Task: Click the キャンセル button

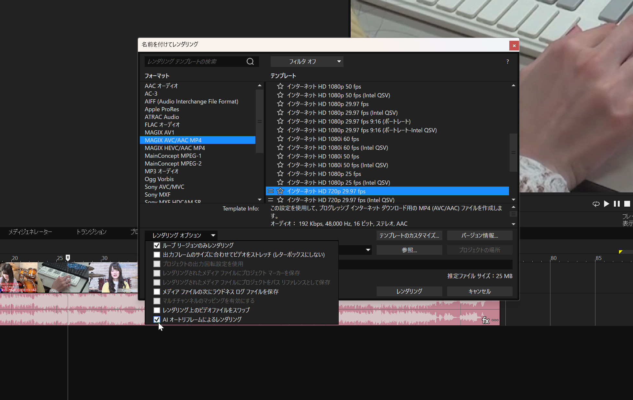Action: (x=480, y=291)
